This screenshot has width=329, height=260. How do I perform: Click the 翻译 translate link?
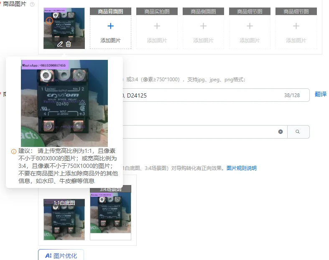coord(321,94)
